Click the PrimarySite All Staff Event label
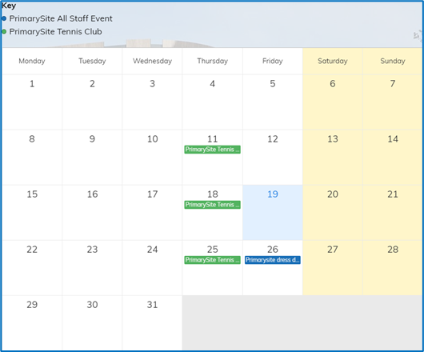This screenshot has width=424, height=352. click(61, 18)
